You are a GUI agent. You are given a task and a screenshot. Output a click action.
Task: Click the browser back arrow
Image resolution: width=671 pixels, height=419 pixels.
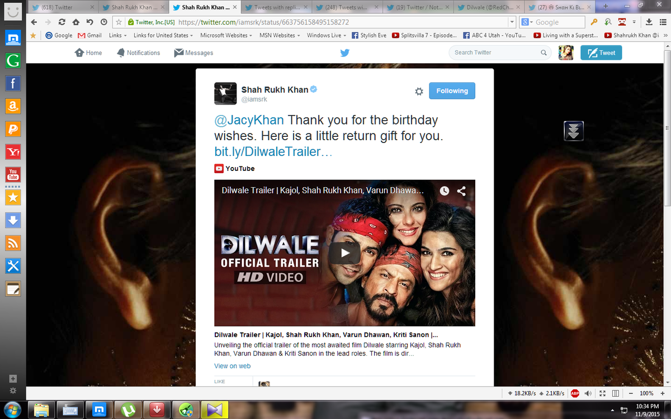click(35, 22)
